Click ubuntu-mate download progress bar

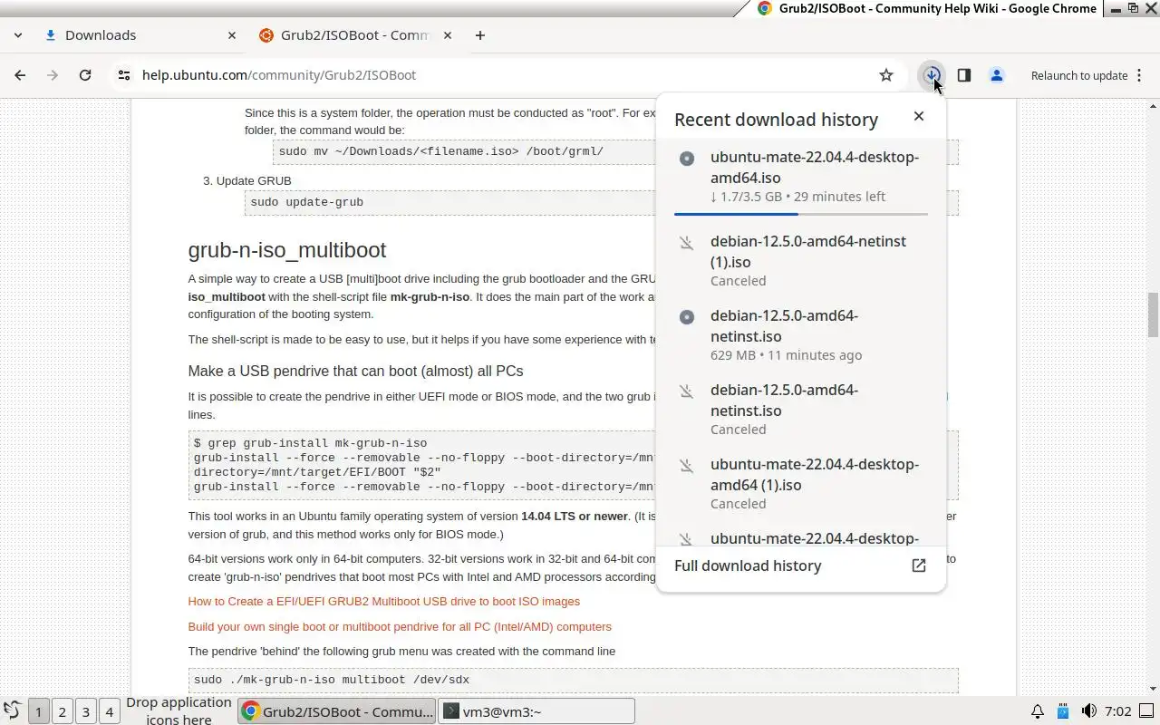coord(801,214)
